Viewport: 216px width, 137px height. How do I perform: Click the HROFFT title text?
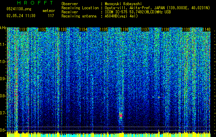pos(35,3)
